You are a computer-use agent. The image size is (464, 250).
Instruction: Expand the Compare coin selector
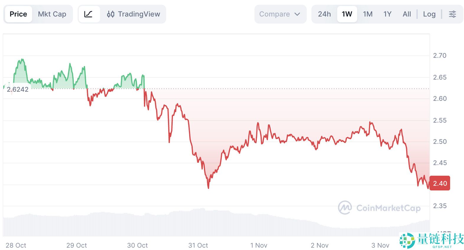pyautogui.click(x=280, y=14)
